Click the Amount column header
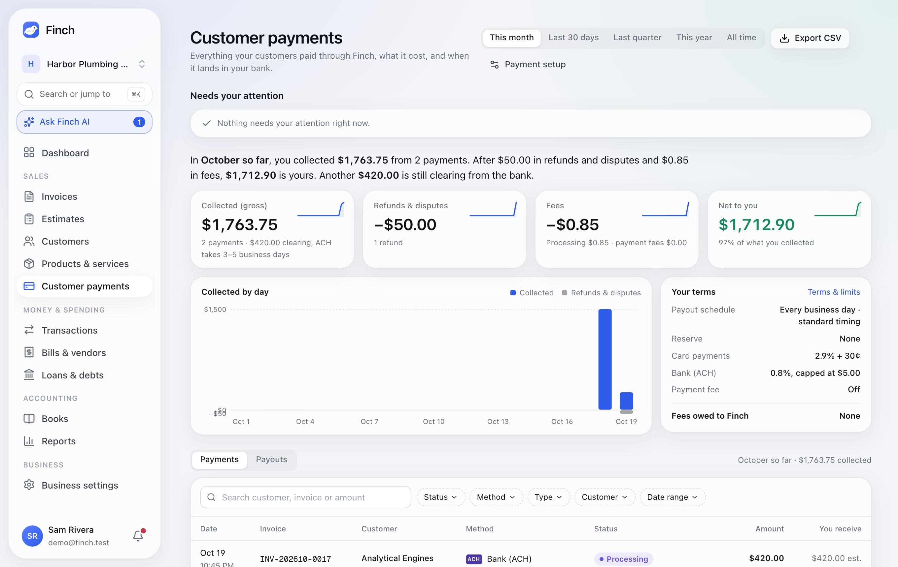 point(769,529)
